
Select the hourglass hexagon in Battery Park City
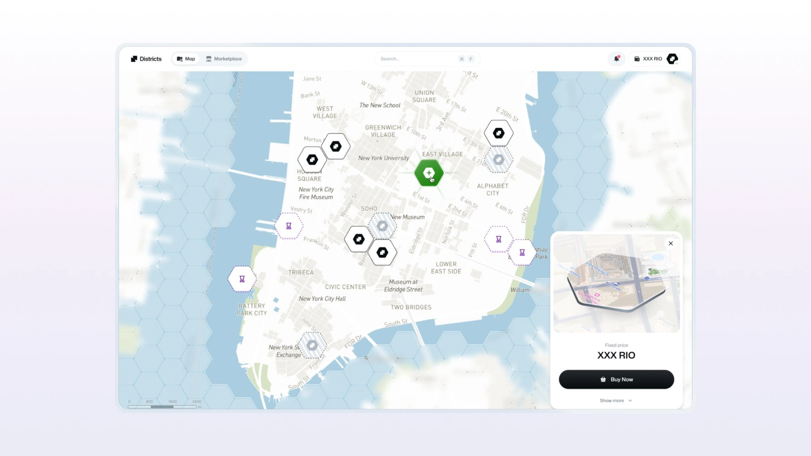242,279
